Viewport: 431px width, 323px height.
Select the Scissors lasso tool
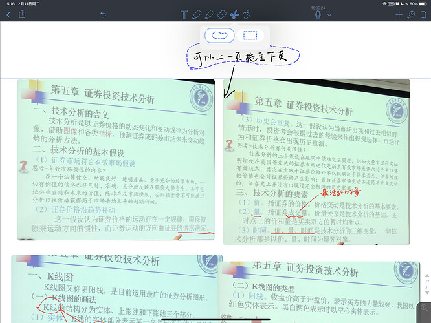coord(234,14)
